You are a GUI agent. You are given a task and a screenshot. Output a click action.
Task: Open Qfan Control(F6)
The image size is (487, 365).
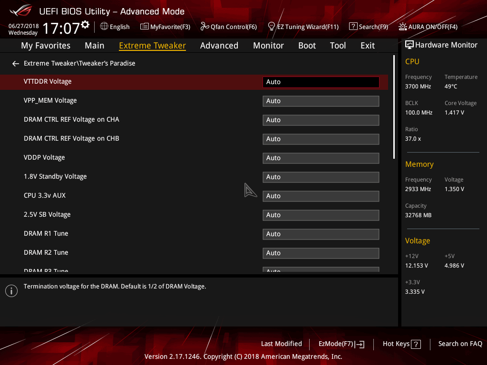tap(229, 27)
